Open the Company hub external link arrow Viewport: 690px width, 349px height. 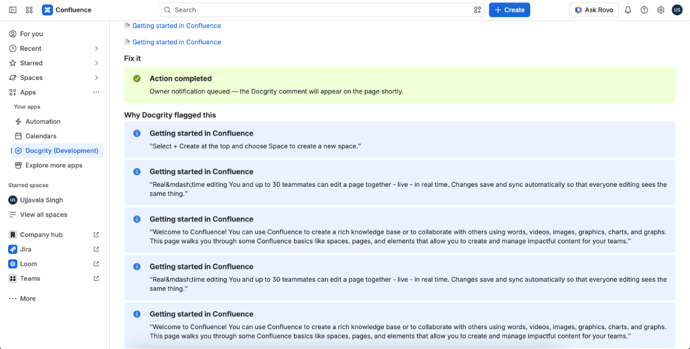pos(96,235)
